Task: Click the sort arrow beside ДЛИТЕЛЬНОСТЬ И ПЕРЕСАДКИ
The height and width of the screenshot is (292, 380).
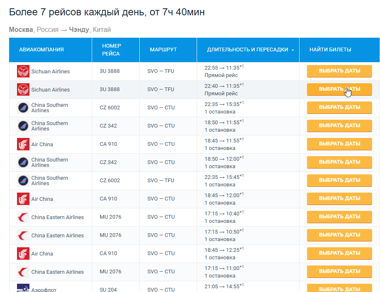Action: [x=293, y=50]
